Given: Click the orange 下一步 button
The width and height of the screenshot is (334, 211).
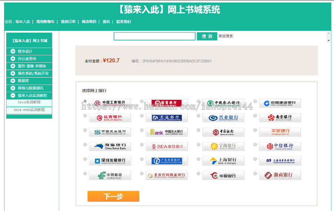Looking at the screenshot, I should pos(113,196).
